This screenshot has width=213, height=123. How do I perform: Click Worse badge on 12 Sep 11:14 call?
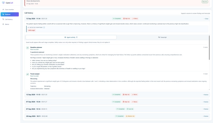(x=135, y=18)
